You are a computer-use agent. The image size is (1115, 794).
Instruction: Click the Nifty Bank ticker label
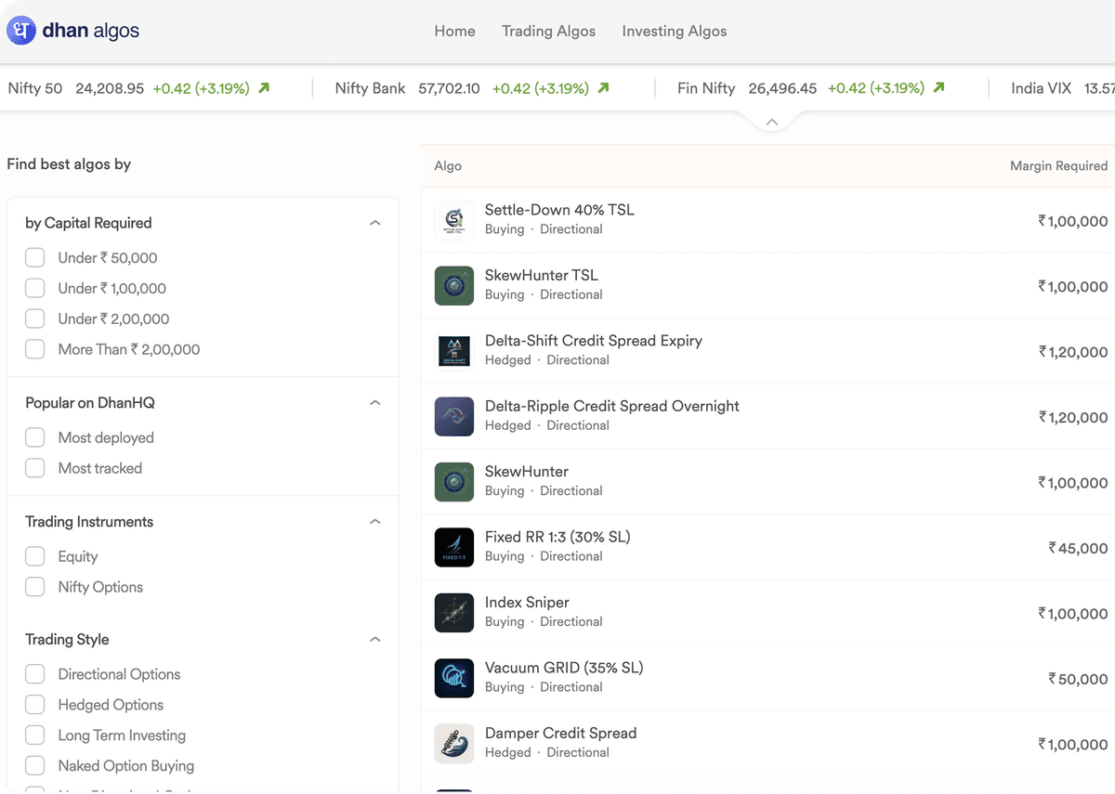[x=371, y=88]
